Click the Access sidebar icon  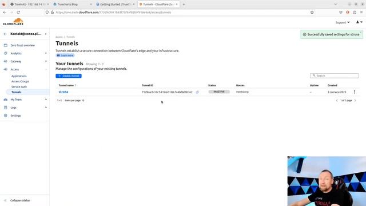pos(6,69)
